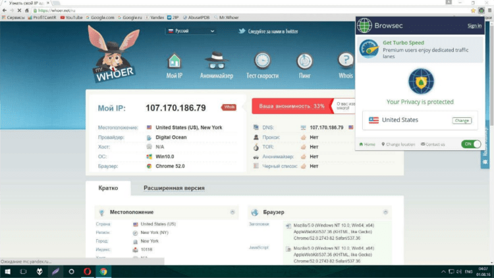Click the Win10.0 OS value

165,157
